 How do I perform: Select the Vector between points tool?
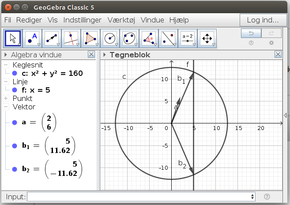tap(52, 38)
